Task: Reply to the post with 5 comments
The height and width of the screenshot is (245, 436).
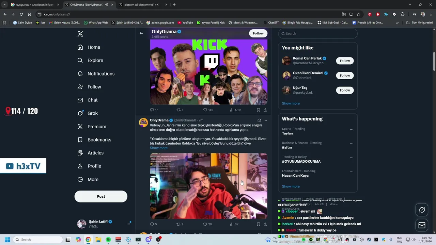Action: [153, 224]
